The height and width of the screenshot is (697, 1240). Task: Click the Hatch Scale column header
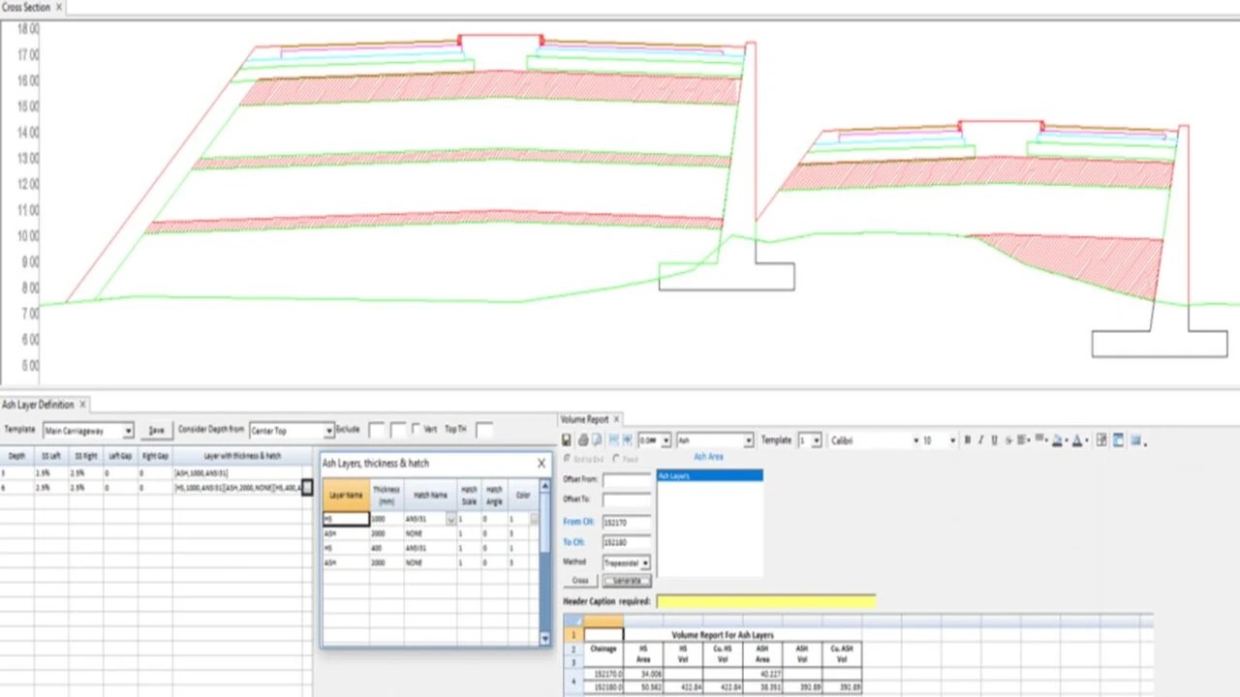coord(469,495)
